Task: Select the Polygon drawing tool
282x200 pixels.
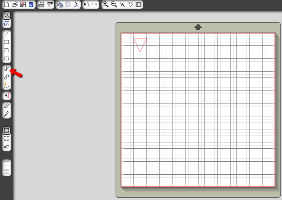Action: (7, 69)
